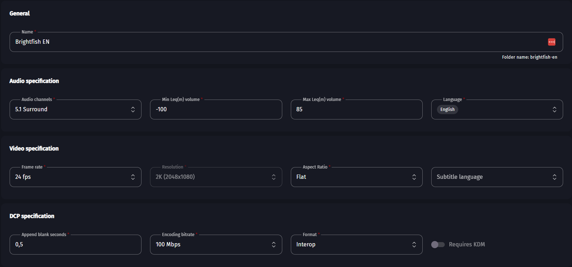Click the red icon in the Name field
572x267 pixels.
[x=551, y=42]
